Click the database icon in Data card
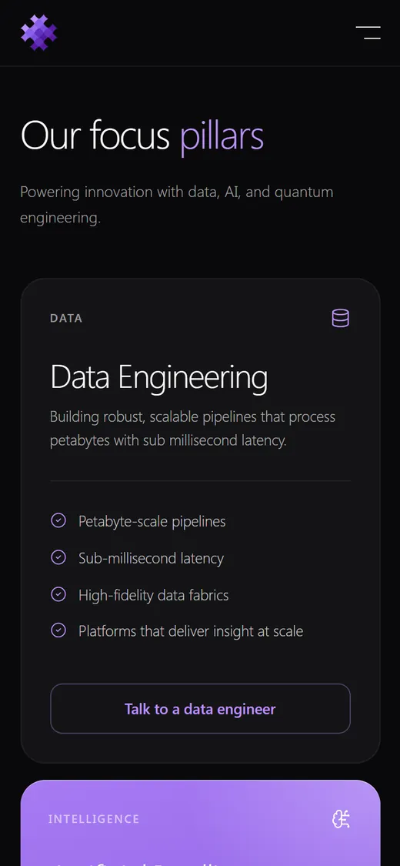The image size is (400, 866). (341, 318)
